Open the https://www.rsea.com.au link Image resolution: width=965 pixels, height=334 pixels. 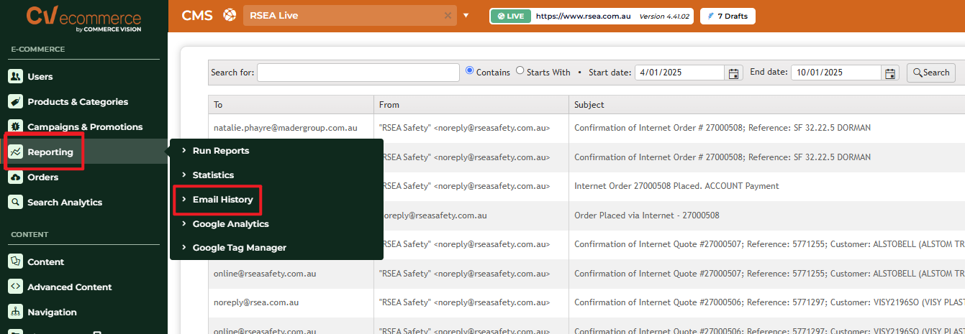click(584, 15)
